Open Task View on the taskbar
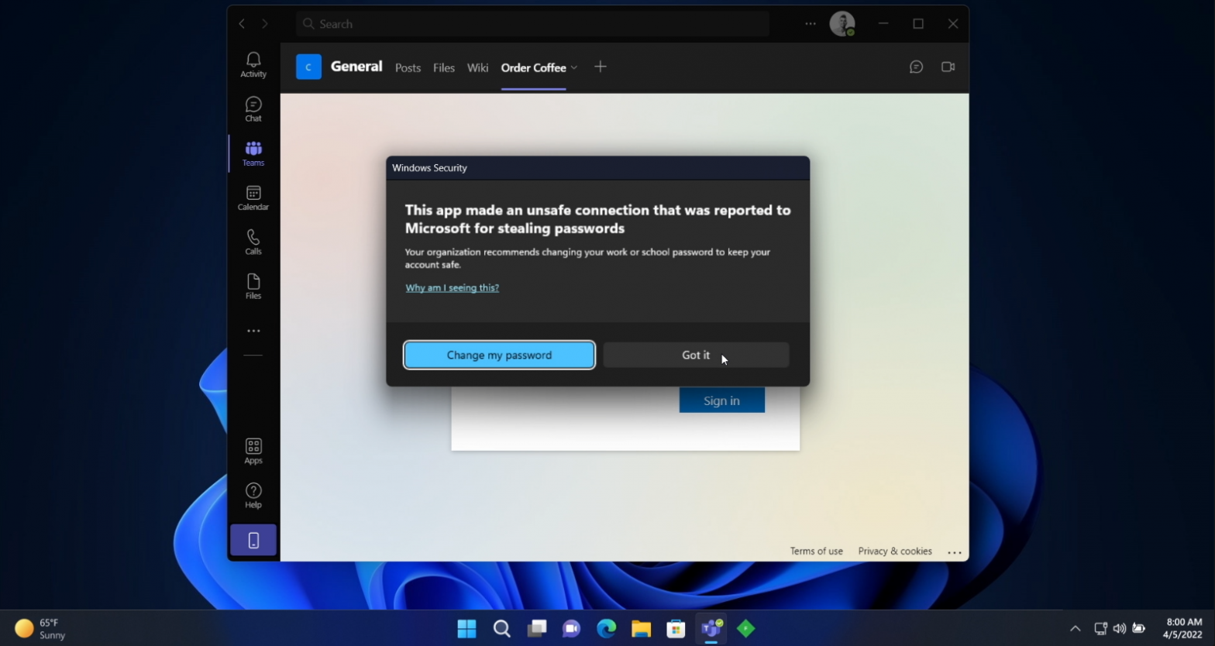Screen dimensions: 1215x646 (x=536, y=628)
